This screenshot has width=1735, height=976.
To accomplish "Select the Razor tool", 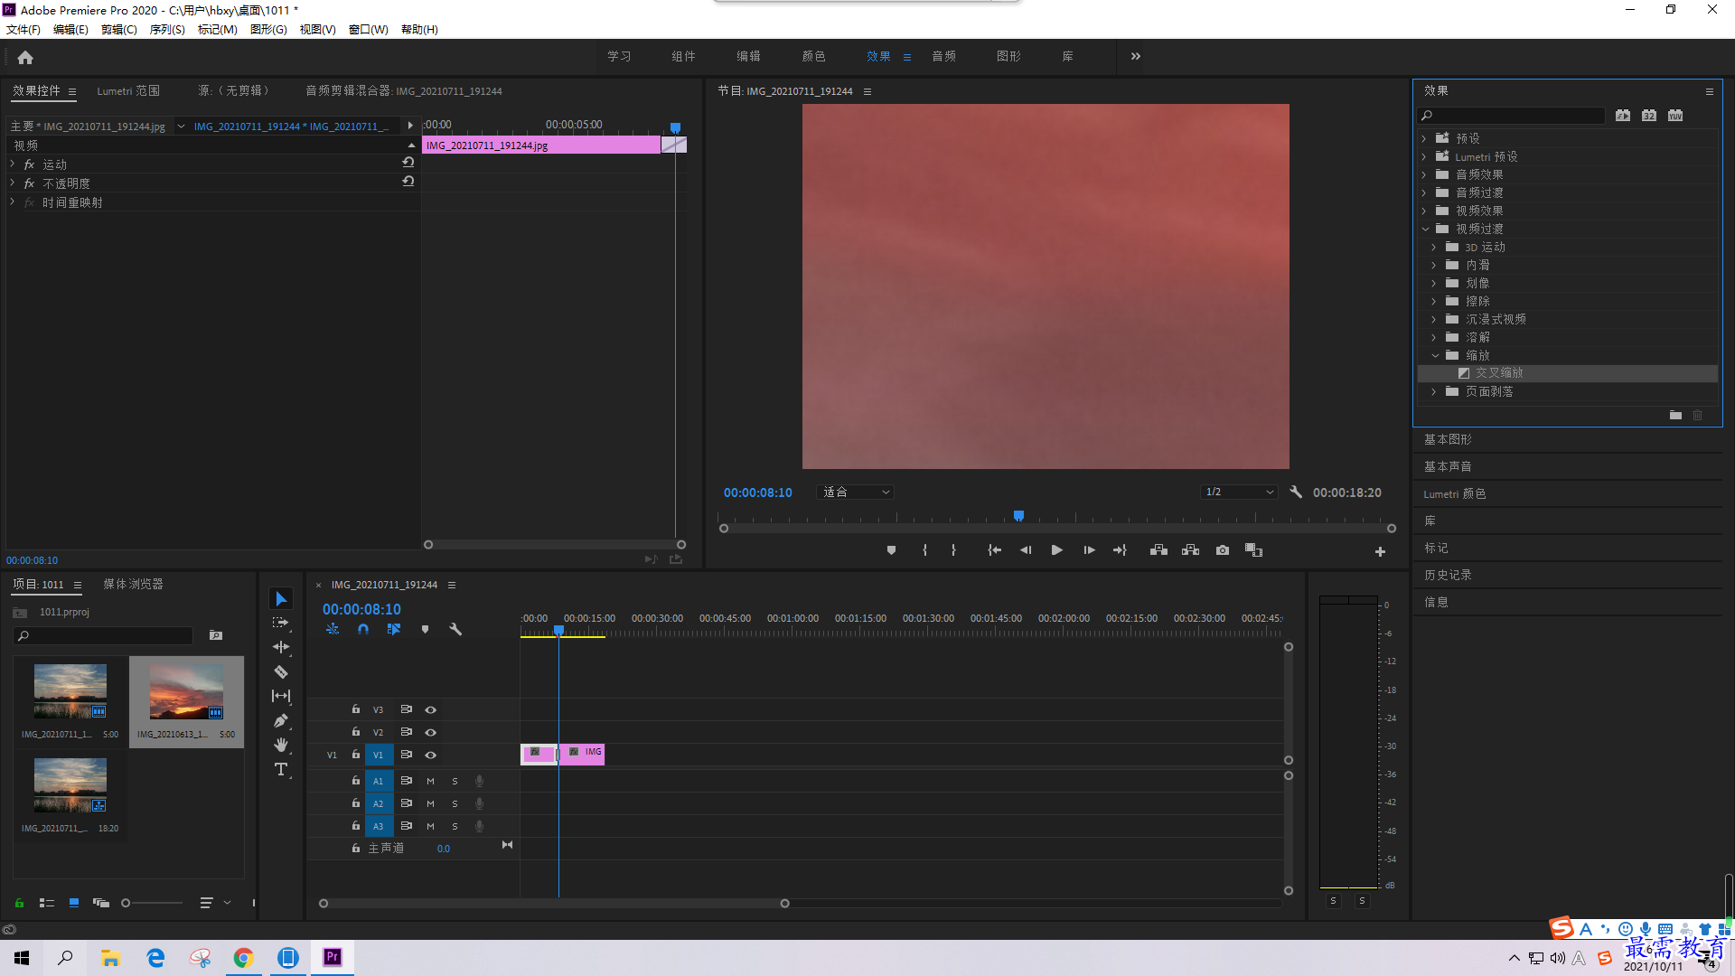I will point(281,671).
